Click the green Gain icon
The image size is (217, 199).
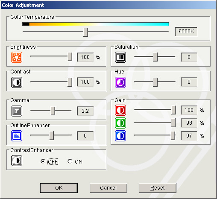[120, 123]
